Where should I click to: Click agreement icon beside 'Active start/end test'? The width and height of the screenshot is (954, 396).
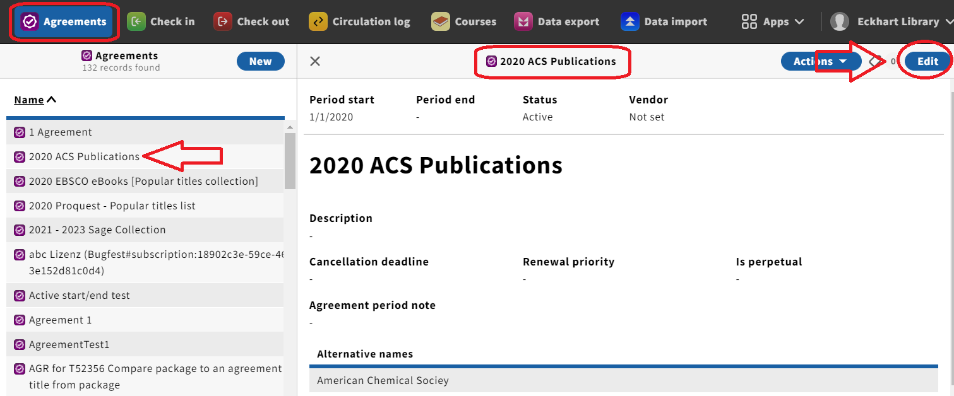pyautogui.click(x=20, y=295)
